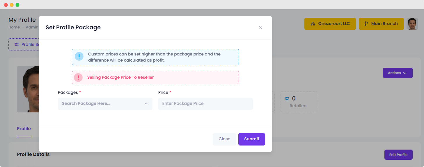The image size is (424, 167).
Task: Click the Close button in dialog footer
Action: 224,139
